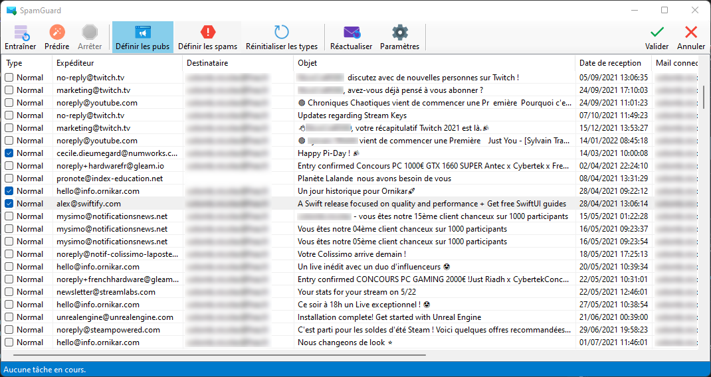Image resolution: width=711 pixels, height=377 pixels.
Task: Click the Valider checkmark icon
Action: (657, 33)
